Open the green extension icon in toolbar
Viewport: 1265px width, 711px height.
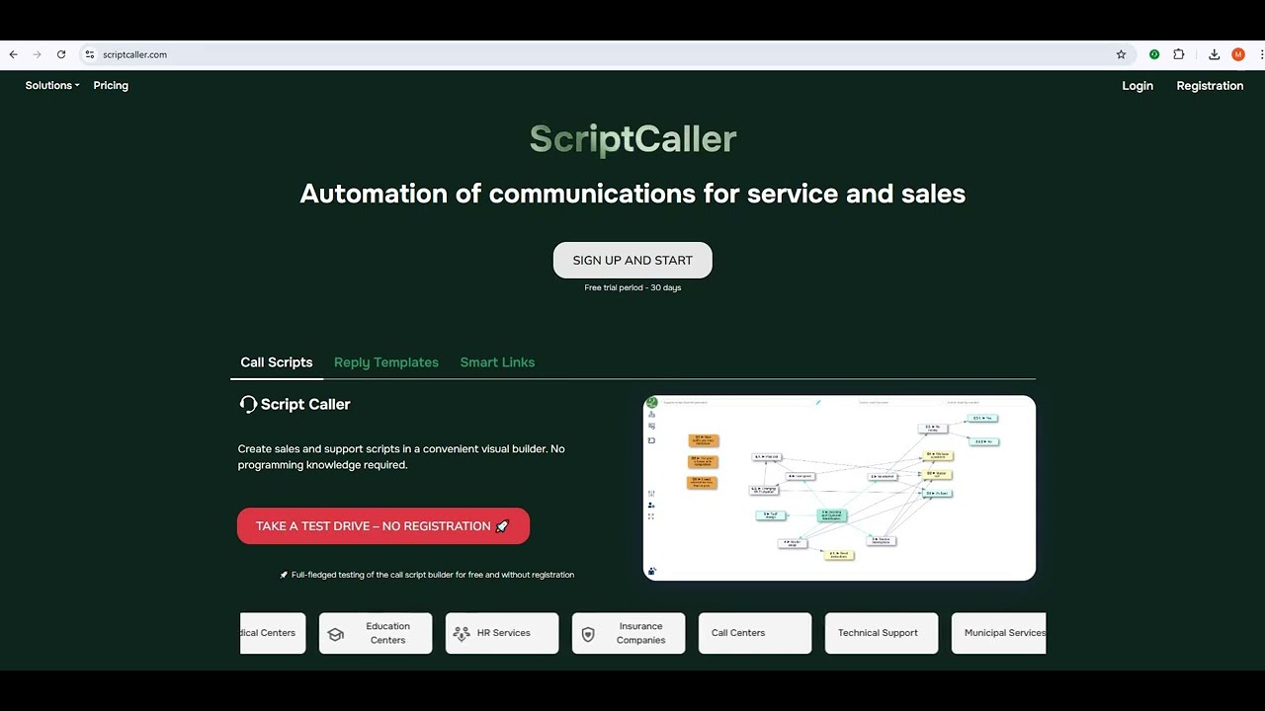(x=1154, y=54)
